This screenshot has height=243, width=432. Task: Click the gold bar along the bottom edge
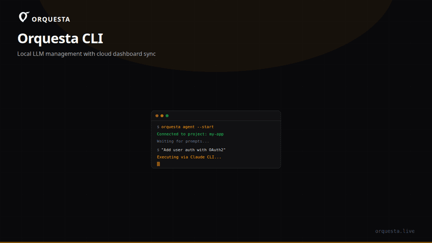216,242
